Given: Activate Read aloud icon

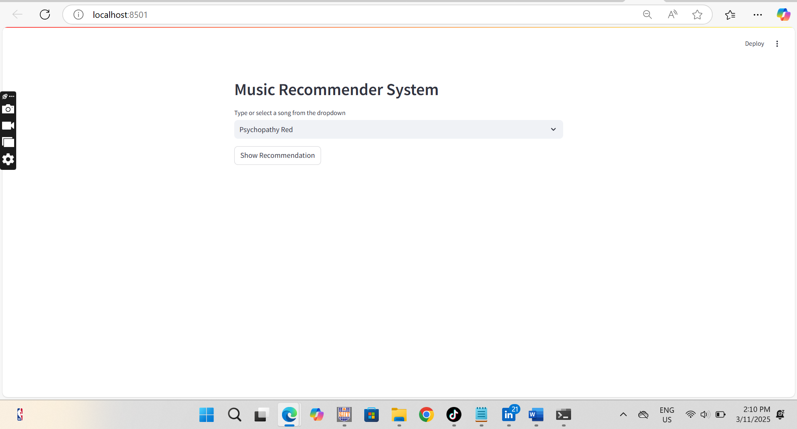Looking at the screenshot, I should pos(672,15).
